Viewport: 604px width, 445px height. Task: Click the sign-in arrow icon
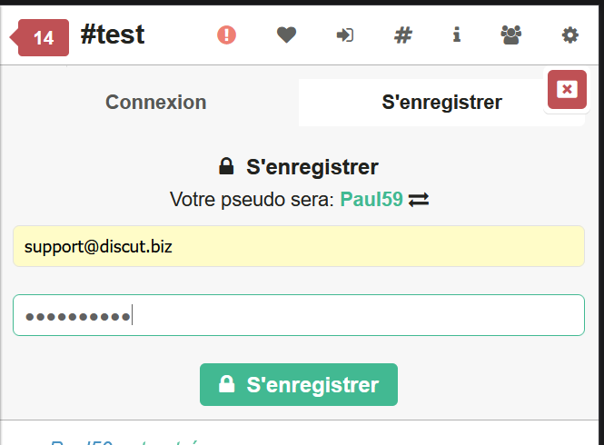point(345,35)
